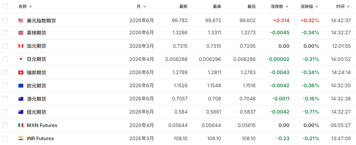The height and width of the screenshot is (145, 356).
Task: Click the timestamp 13:47:09
Action: pyautogui.click(x=341, y=138)
